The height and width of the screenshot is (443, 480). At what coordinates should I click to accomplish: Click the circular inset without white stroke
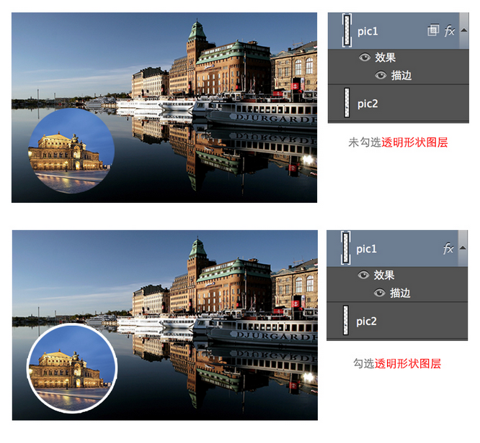[71, 151]
